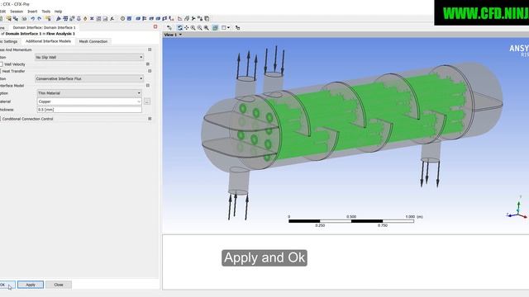Expand the Wall Velocity section toggle
Viewport: 529px width, 297px height.
coord(148,64)
